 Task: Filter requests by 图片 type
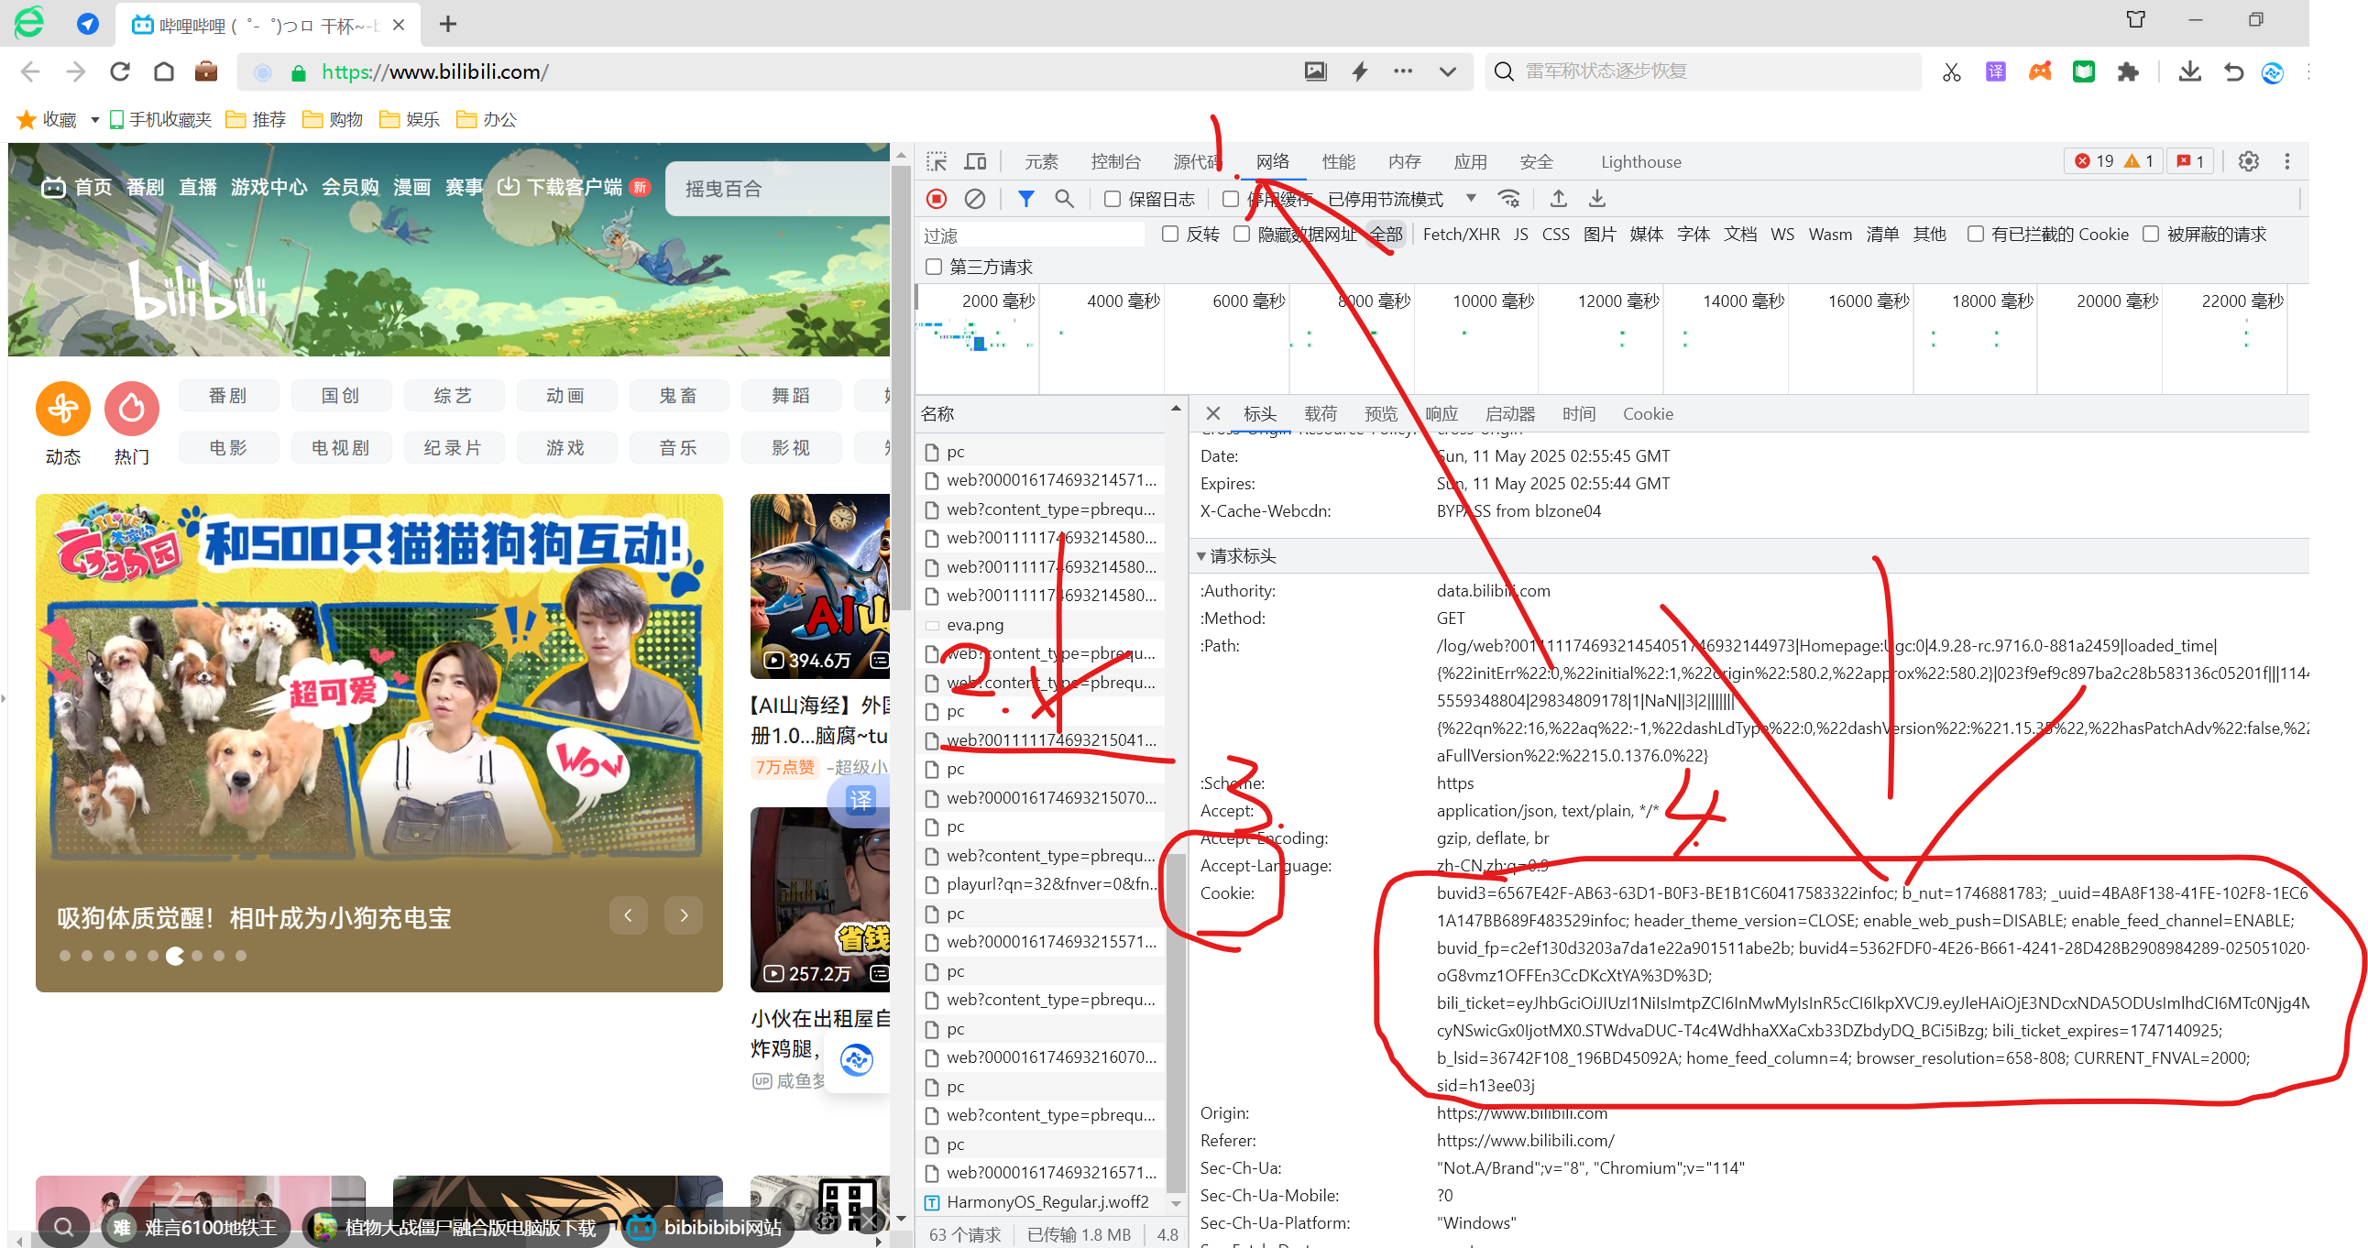[1598, 235]
